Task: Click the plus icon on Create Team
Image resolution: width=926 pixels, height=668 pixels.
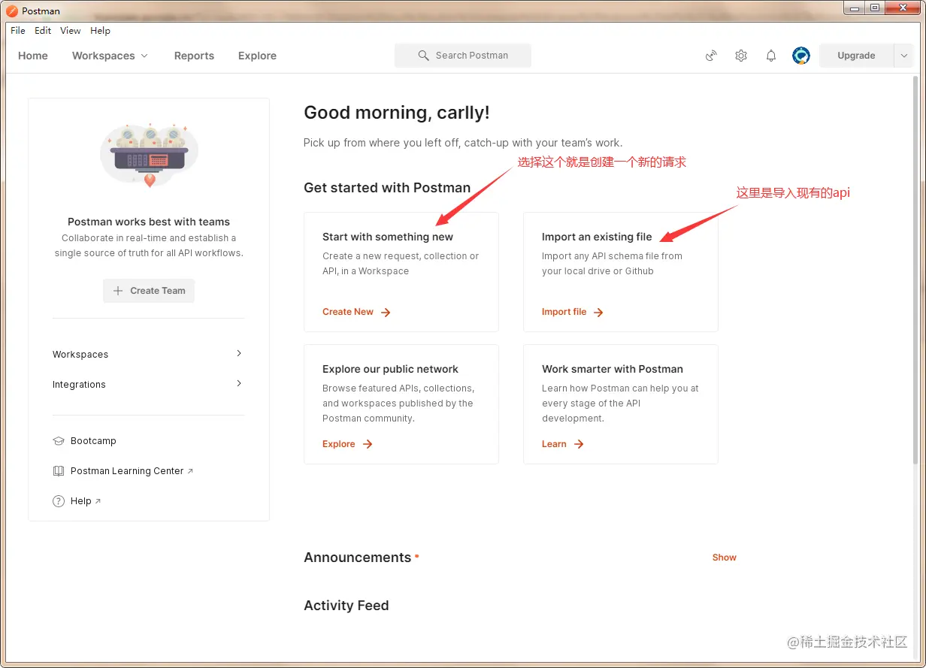Action: [x=118, y=291]
